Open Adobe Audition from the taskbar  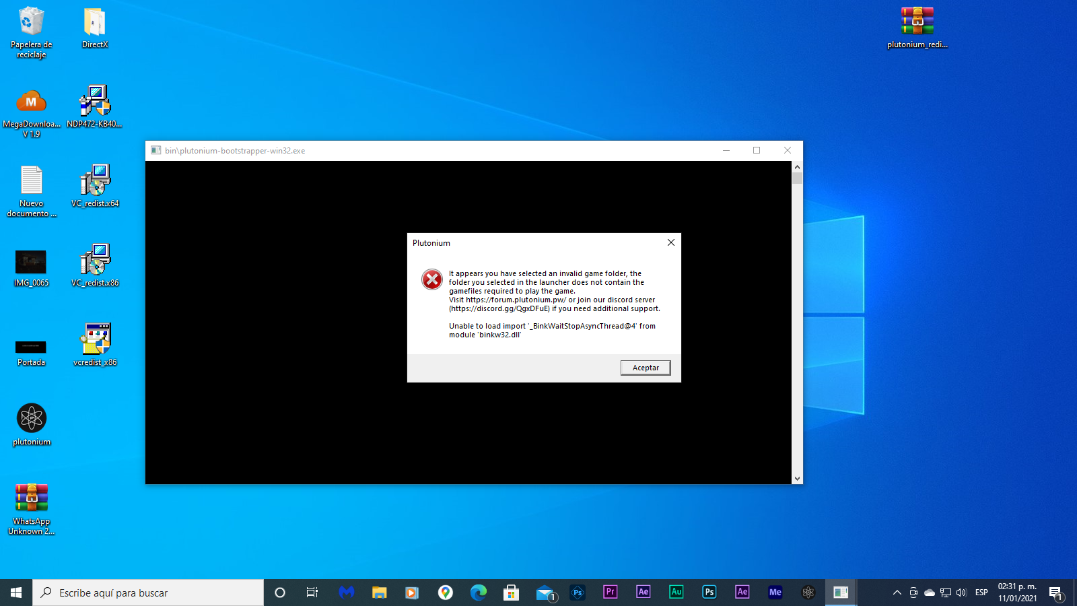[676, 593]
